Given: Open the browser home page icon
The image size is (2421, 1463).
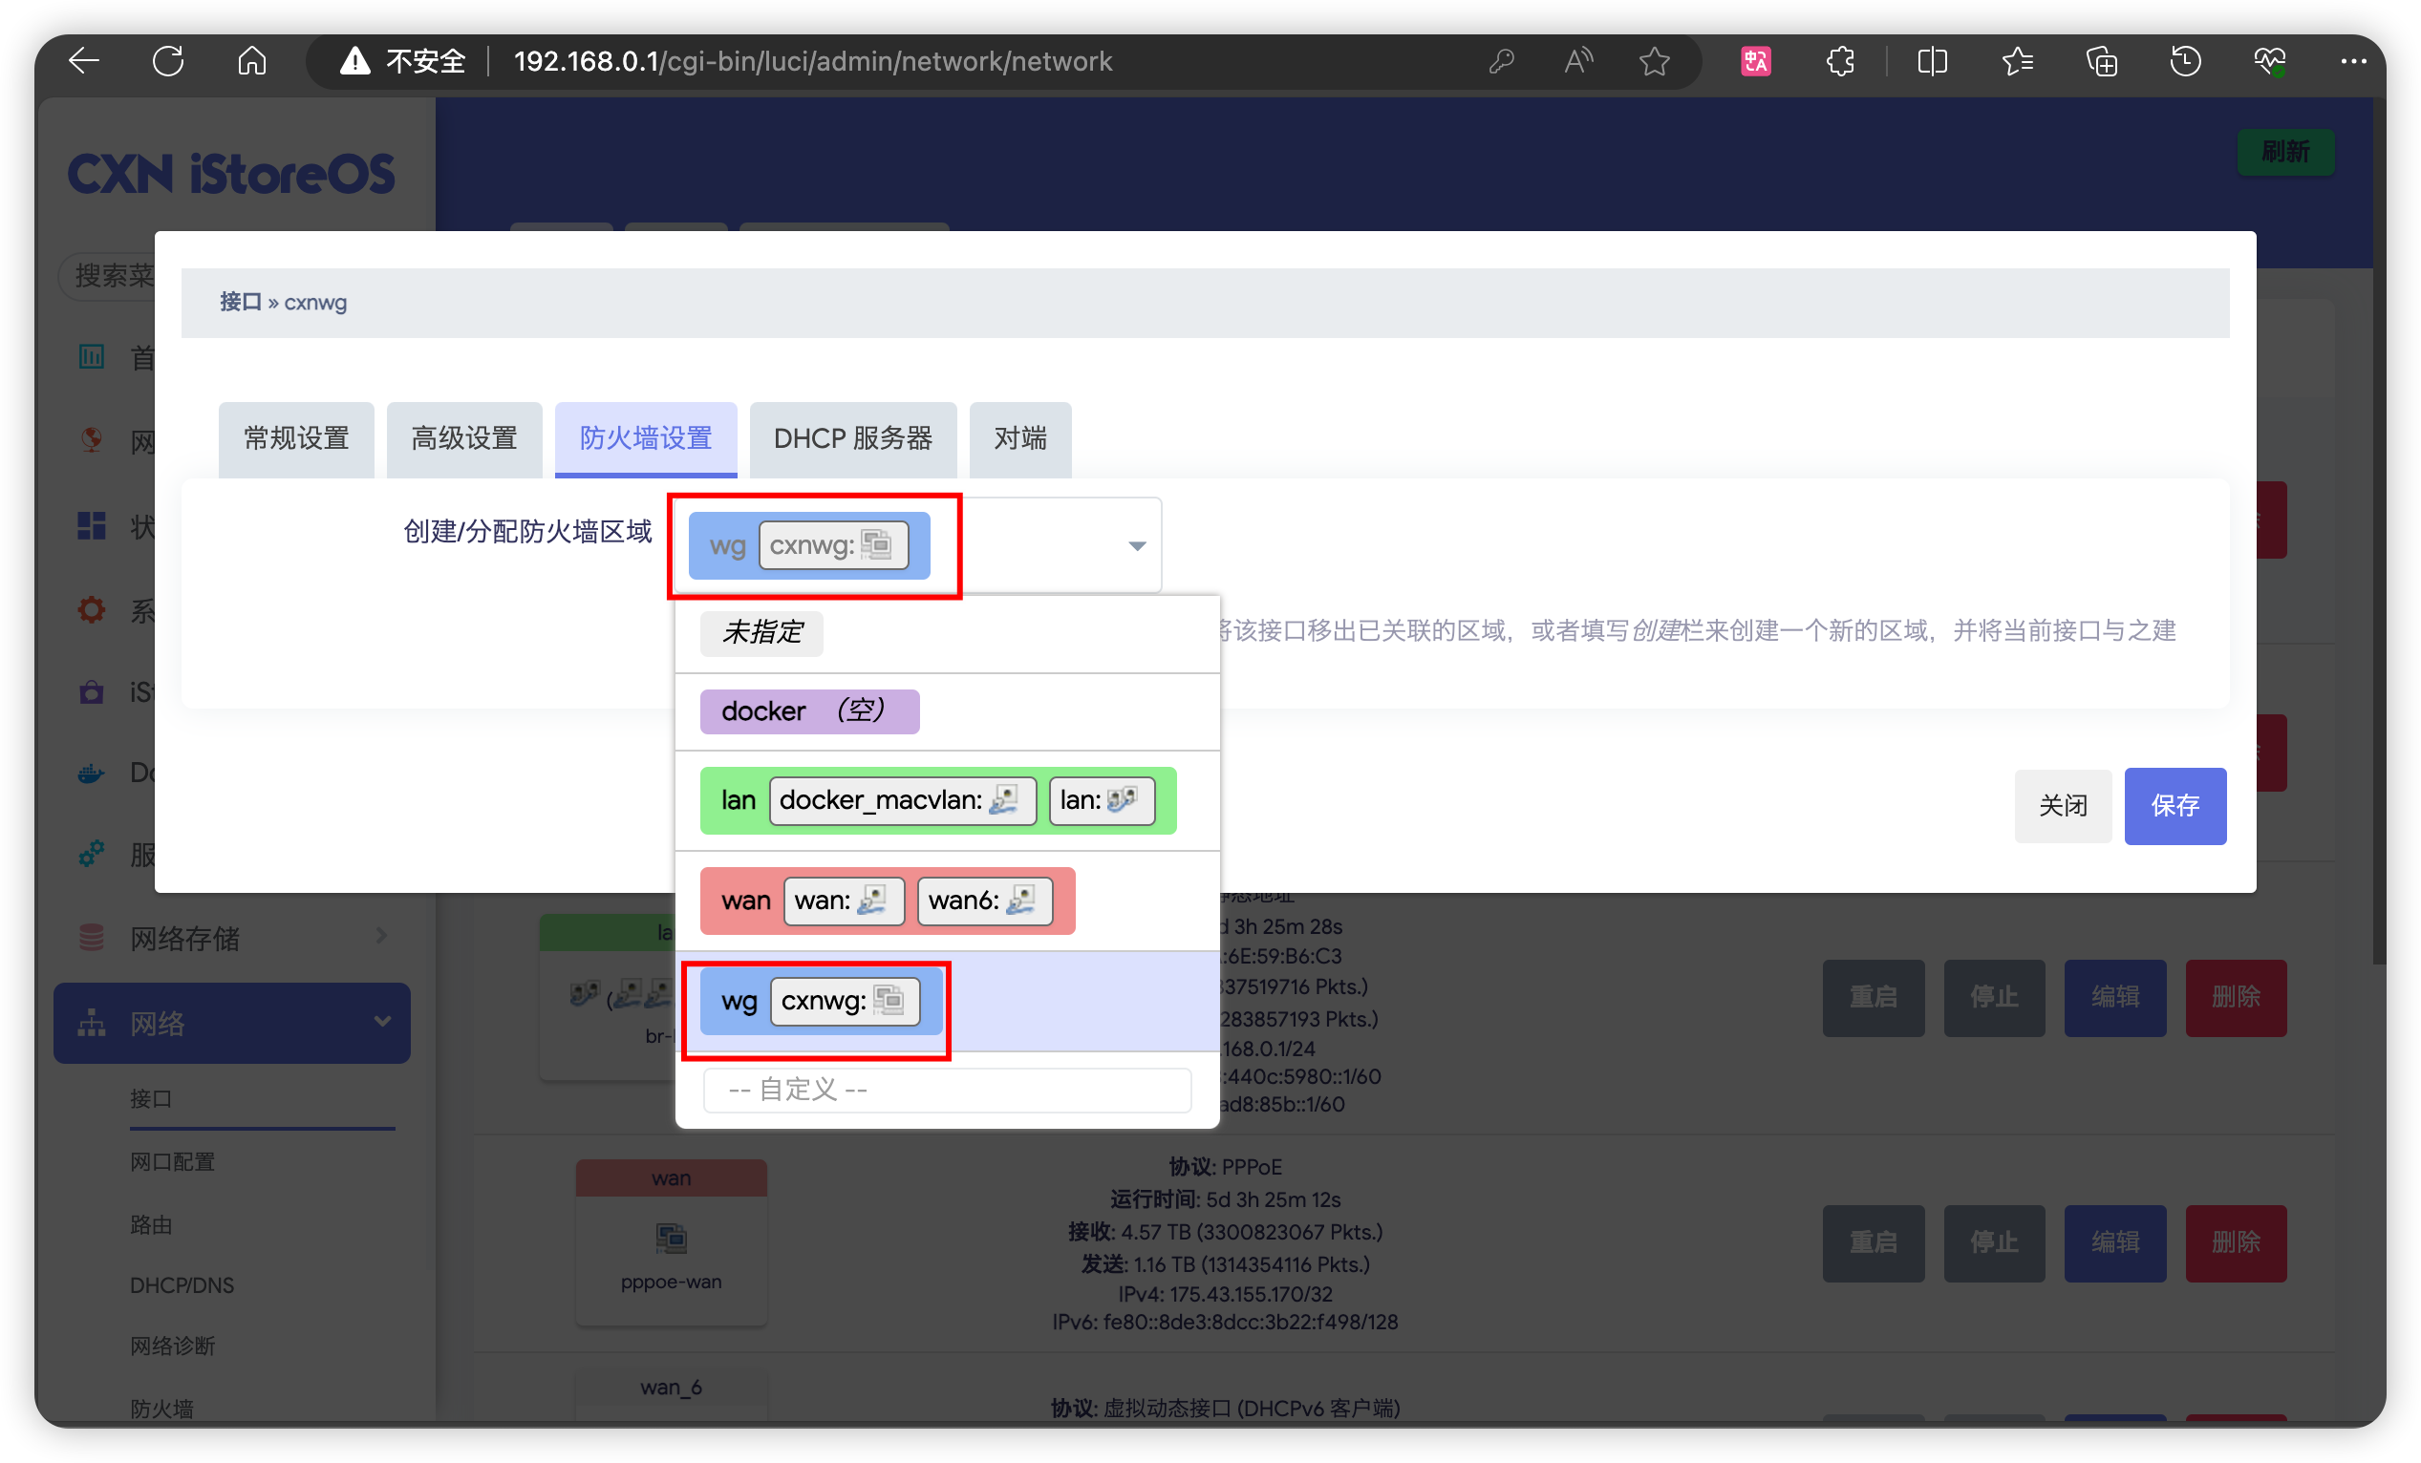Looking at the screenshot, I should click(252, 61).
